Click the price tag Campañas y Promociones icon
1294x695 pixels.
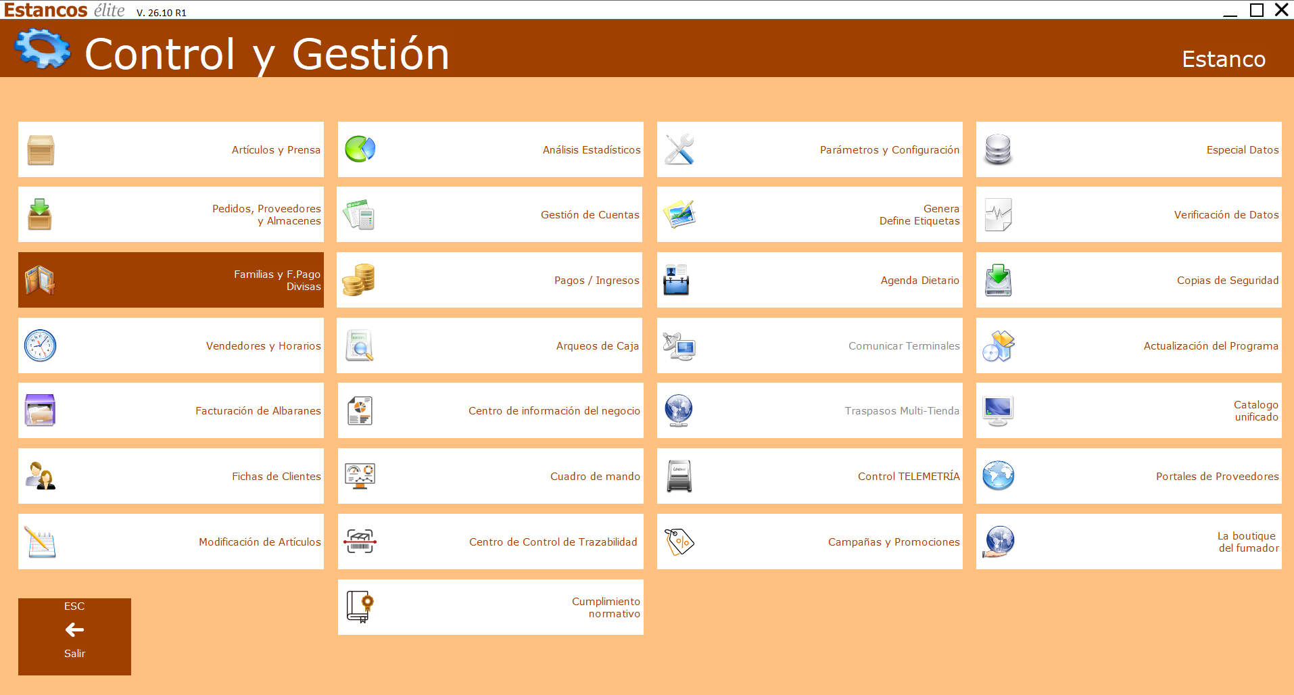pyautogui.click(x=679, y=542)
